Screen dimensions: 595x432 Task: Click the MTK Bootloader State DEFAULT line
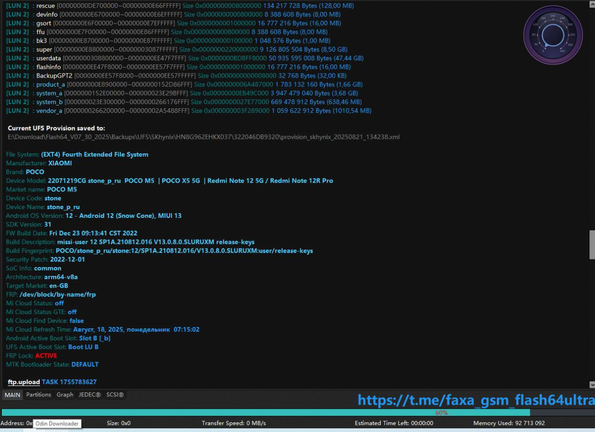click(52, 364)
